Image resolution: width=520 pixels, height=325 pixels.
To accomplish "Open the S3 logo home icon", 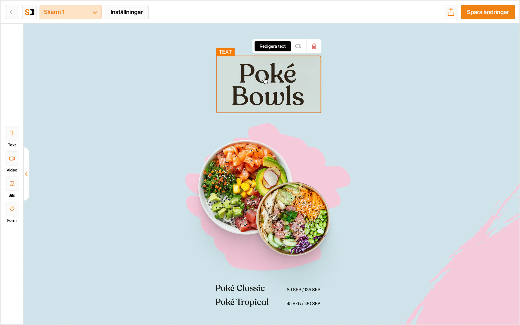I will coord(29,12).
